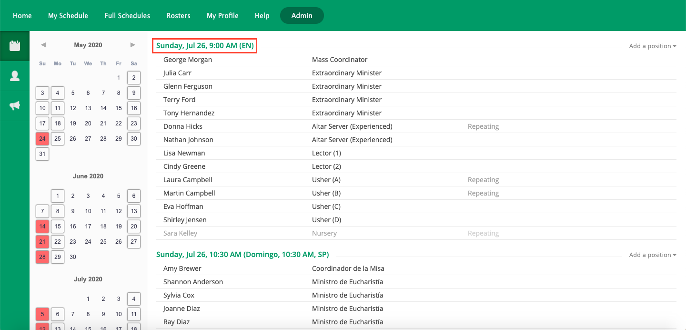The height and width of the screenshot is (330, 686).
Task: Expand Add a position for 10:30 AM service
Action: coord(653,255)
